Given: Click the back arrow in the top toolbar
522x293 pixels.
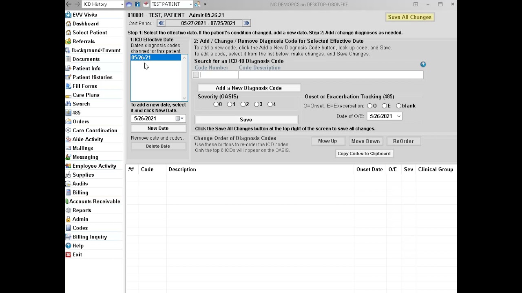Looking at the screenshot, I should [x=69, y=4].
